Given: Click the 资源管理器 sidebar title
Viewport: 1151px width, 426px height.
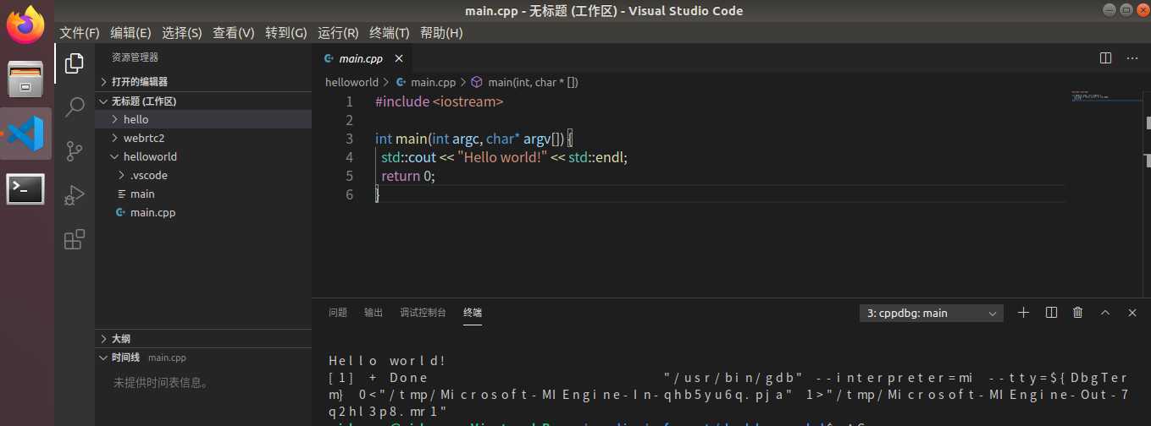Looking at the screenshot, I should [136, 57].
